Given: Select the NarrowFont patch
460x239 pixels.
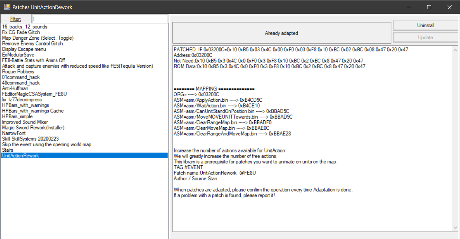Looking at the screenshot, I should point(14,133).
